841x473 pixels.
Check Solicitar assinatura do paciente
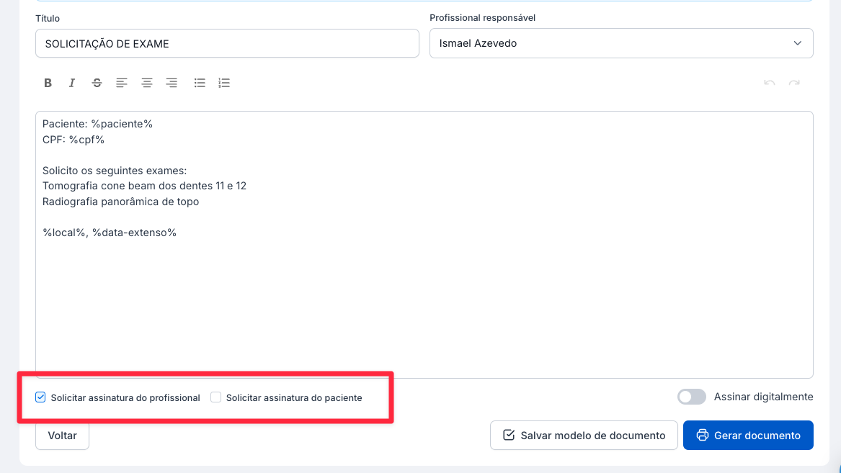(x=215, y=397)
